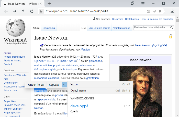
Task: Click Faire un don link
Action: (10, 90)
